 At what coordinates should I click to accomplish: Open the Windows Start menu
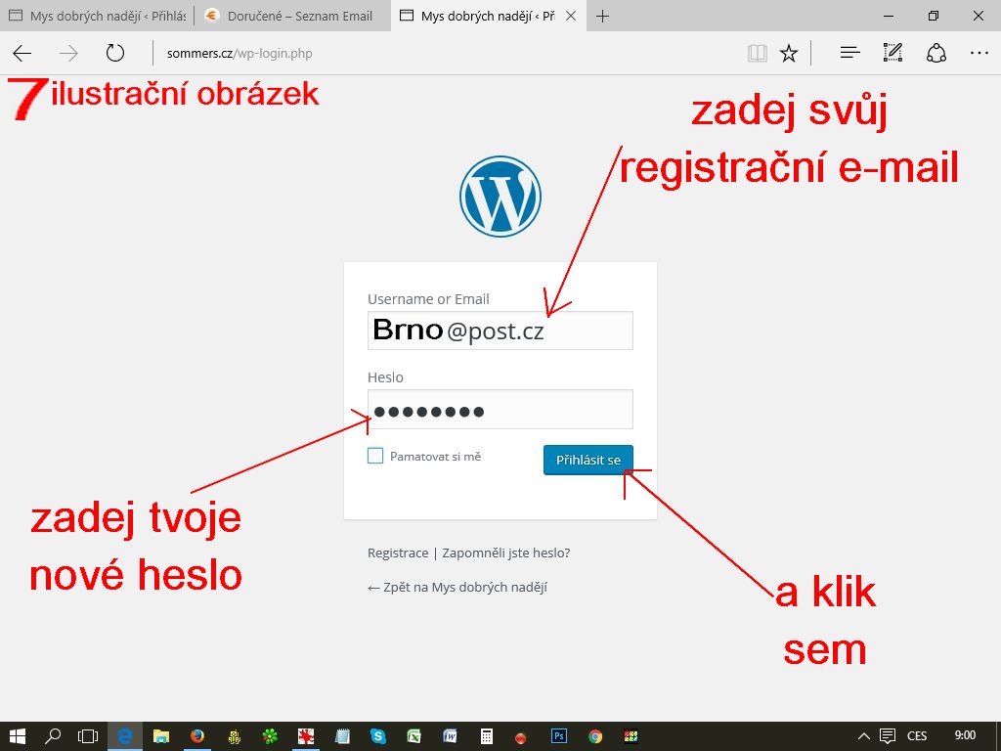18,736
